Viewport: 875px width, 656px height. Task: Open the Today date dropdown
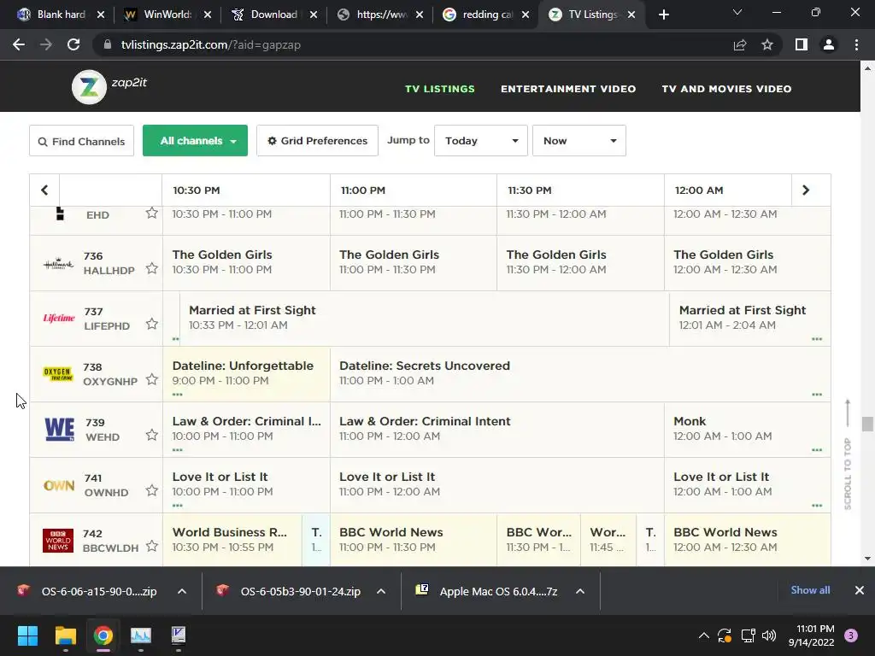[481, 141]
